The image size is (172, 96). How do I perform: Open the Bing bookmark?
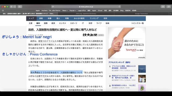[122, 11]
